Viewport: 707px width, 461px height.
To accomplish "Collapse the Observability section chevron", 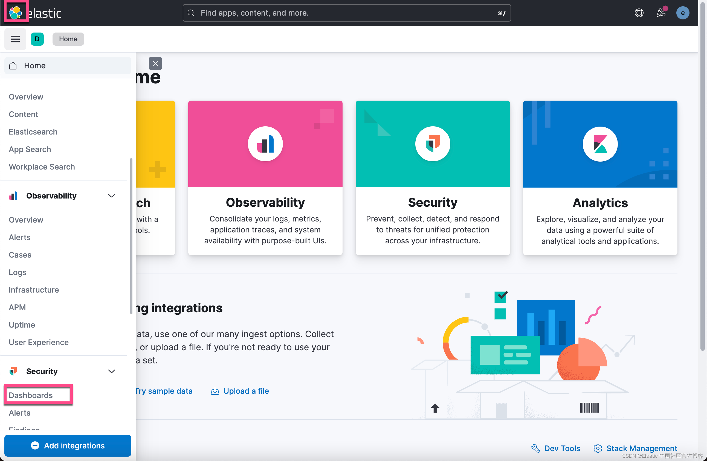I will coord(111,196).
